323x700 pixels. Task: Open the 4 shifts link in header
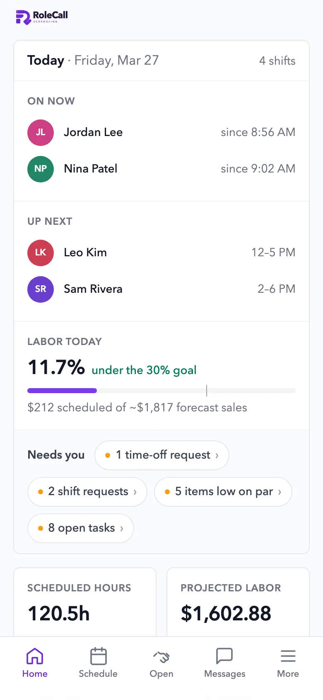click(x=277, y=61)
